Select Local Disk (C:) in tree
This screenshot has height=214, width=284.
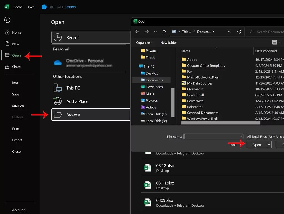click(154, 114)
